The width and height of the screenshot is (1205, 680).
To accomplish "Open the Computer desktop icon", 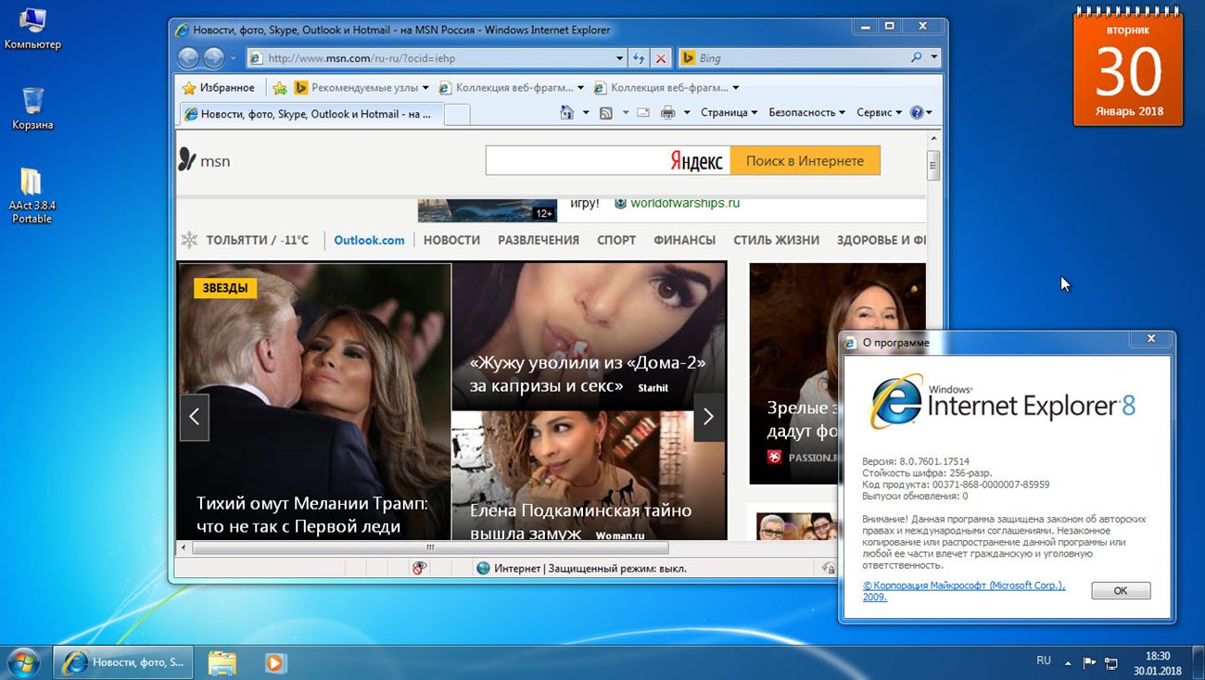I will [x=32, y=29].
